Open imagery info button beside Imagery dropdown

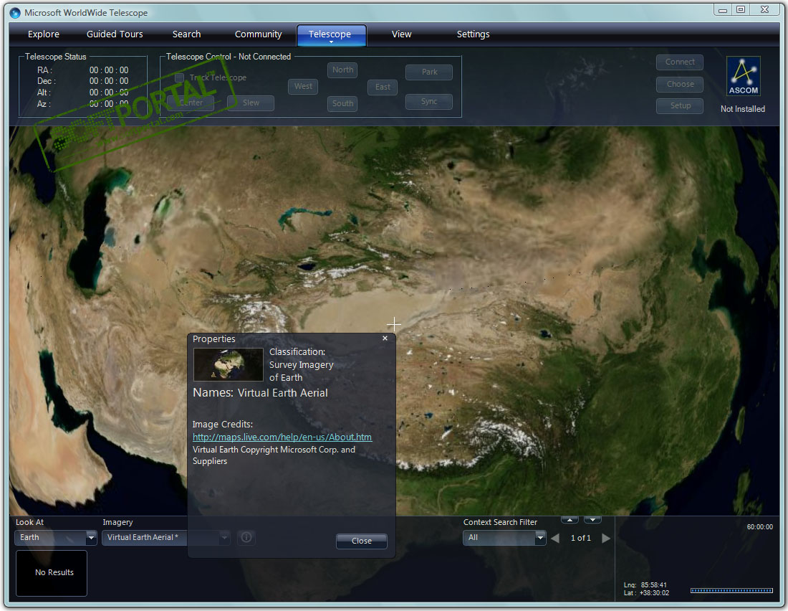click(x=246, y=538)
